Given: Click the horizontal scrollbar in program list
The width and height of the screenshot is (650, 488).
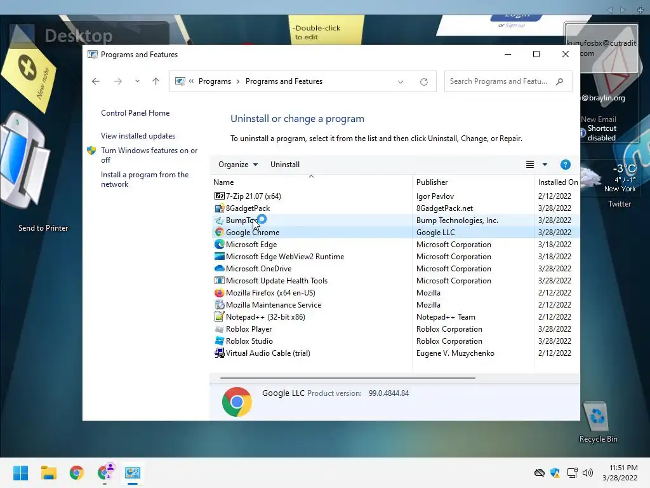Looking at the screenshot, I should pyautogui.click(x=347, y=378).
